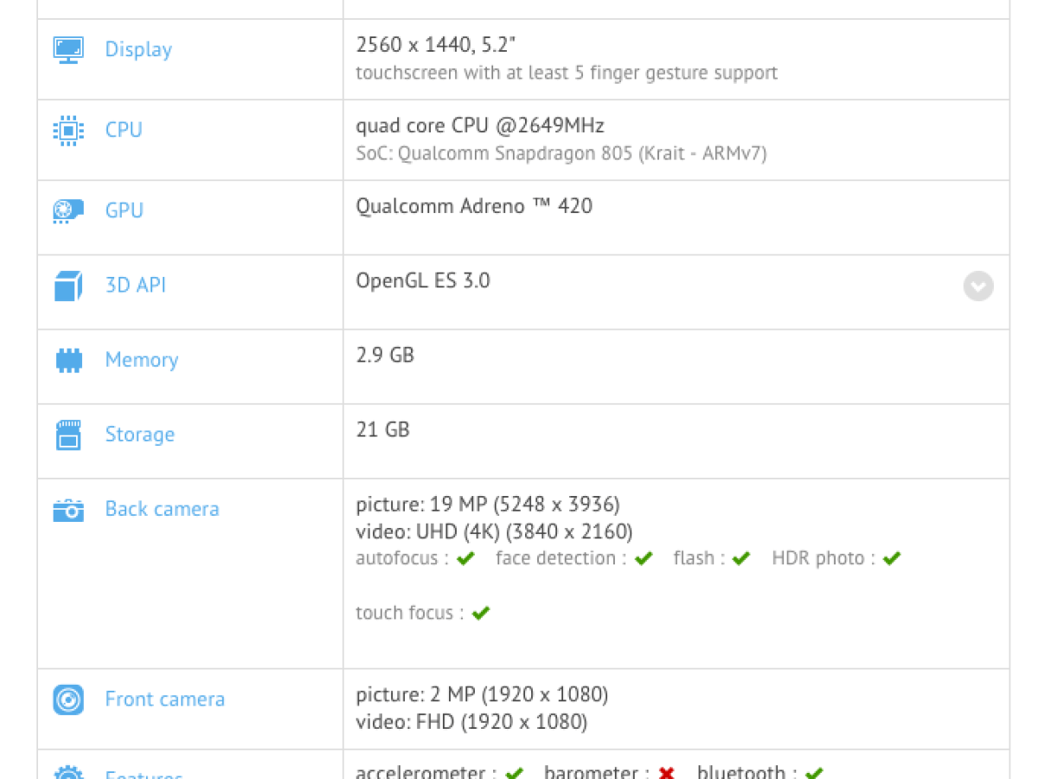Open the Back camera label link
The image size is (1038, 779).
pos(162,509)
